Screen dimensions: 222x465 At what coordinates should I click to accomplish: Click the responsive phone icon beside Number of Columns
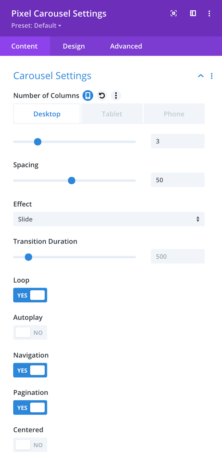point(88,95)
